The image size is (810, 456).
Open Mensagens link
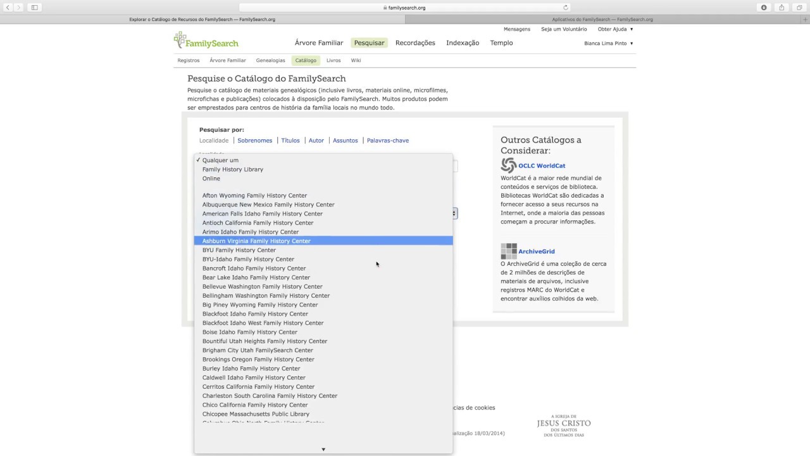point(517,29)
